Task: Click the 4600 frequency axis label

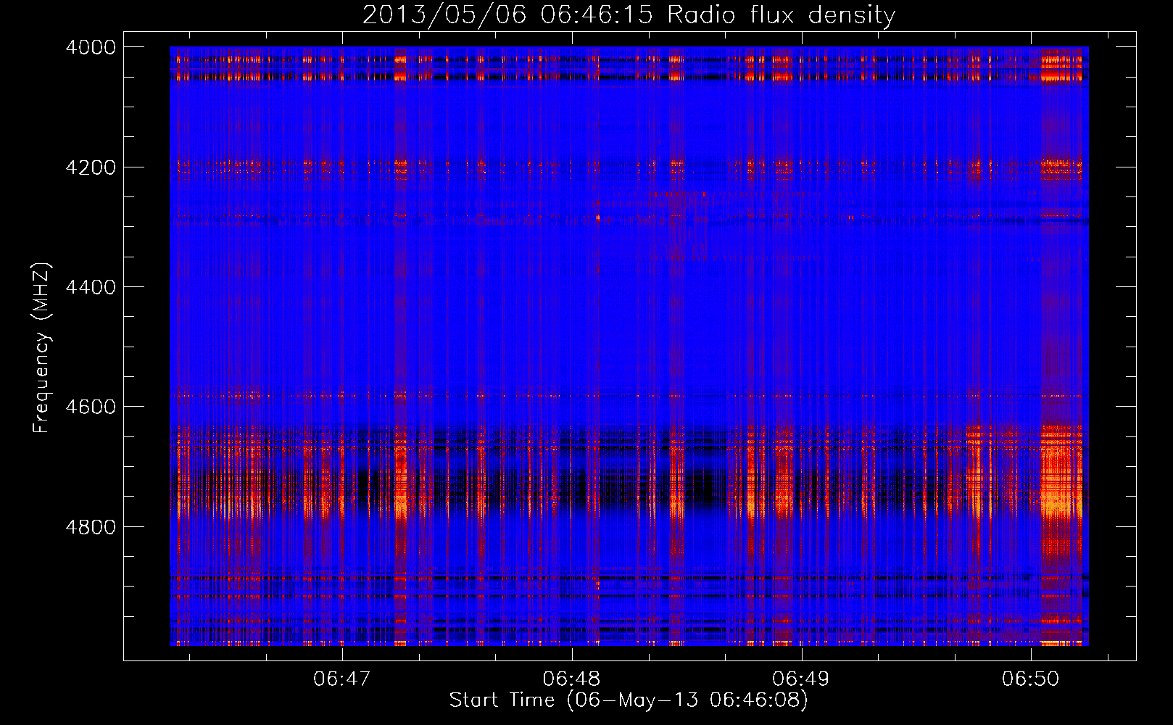Action: click(x=91, y=407)
